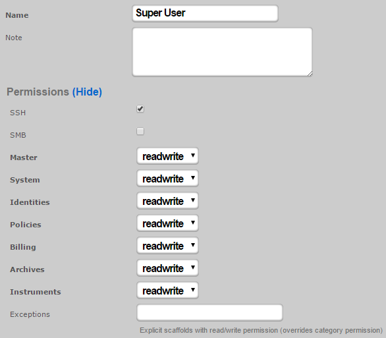Open the Archives permission dropdown
Image resolution: width=386 pixels, height=338 pixels.
(167, 268)
